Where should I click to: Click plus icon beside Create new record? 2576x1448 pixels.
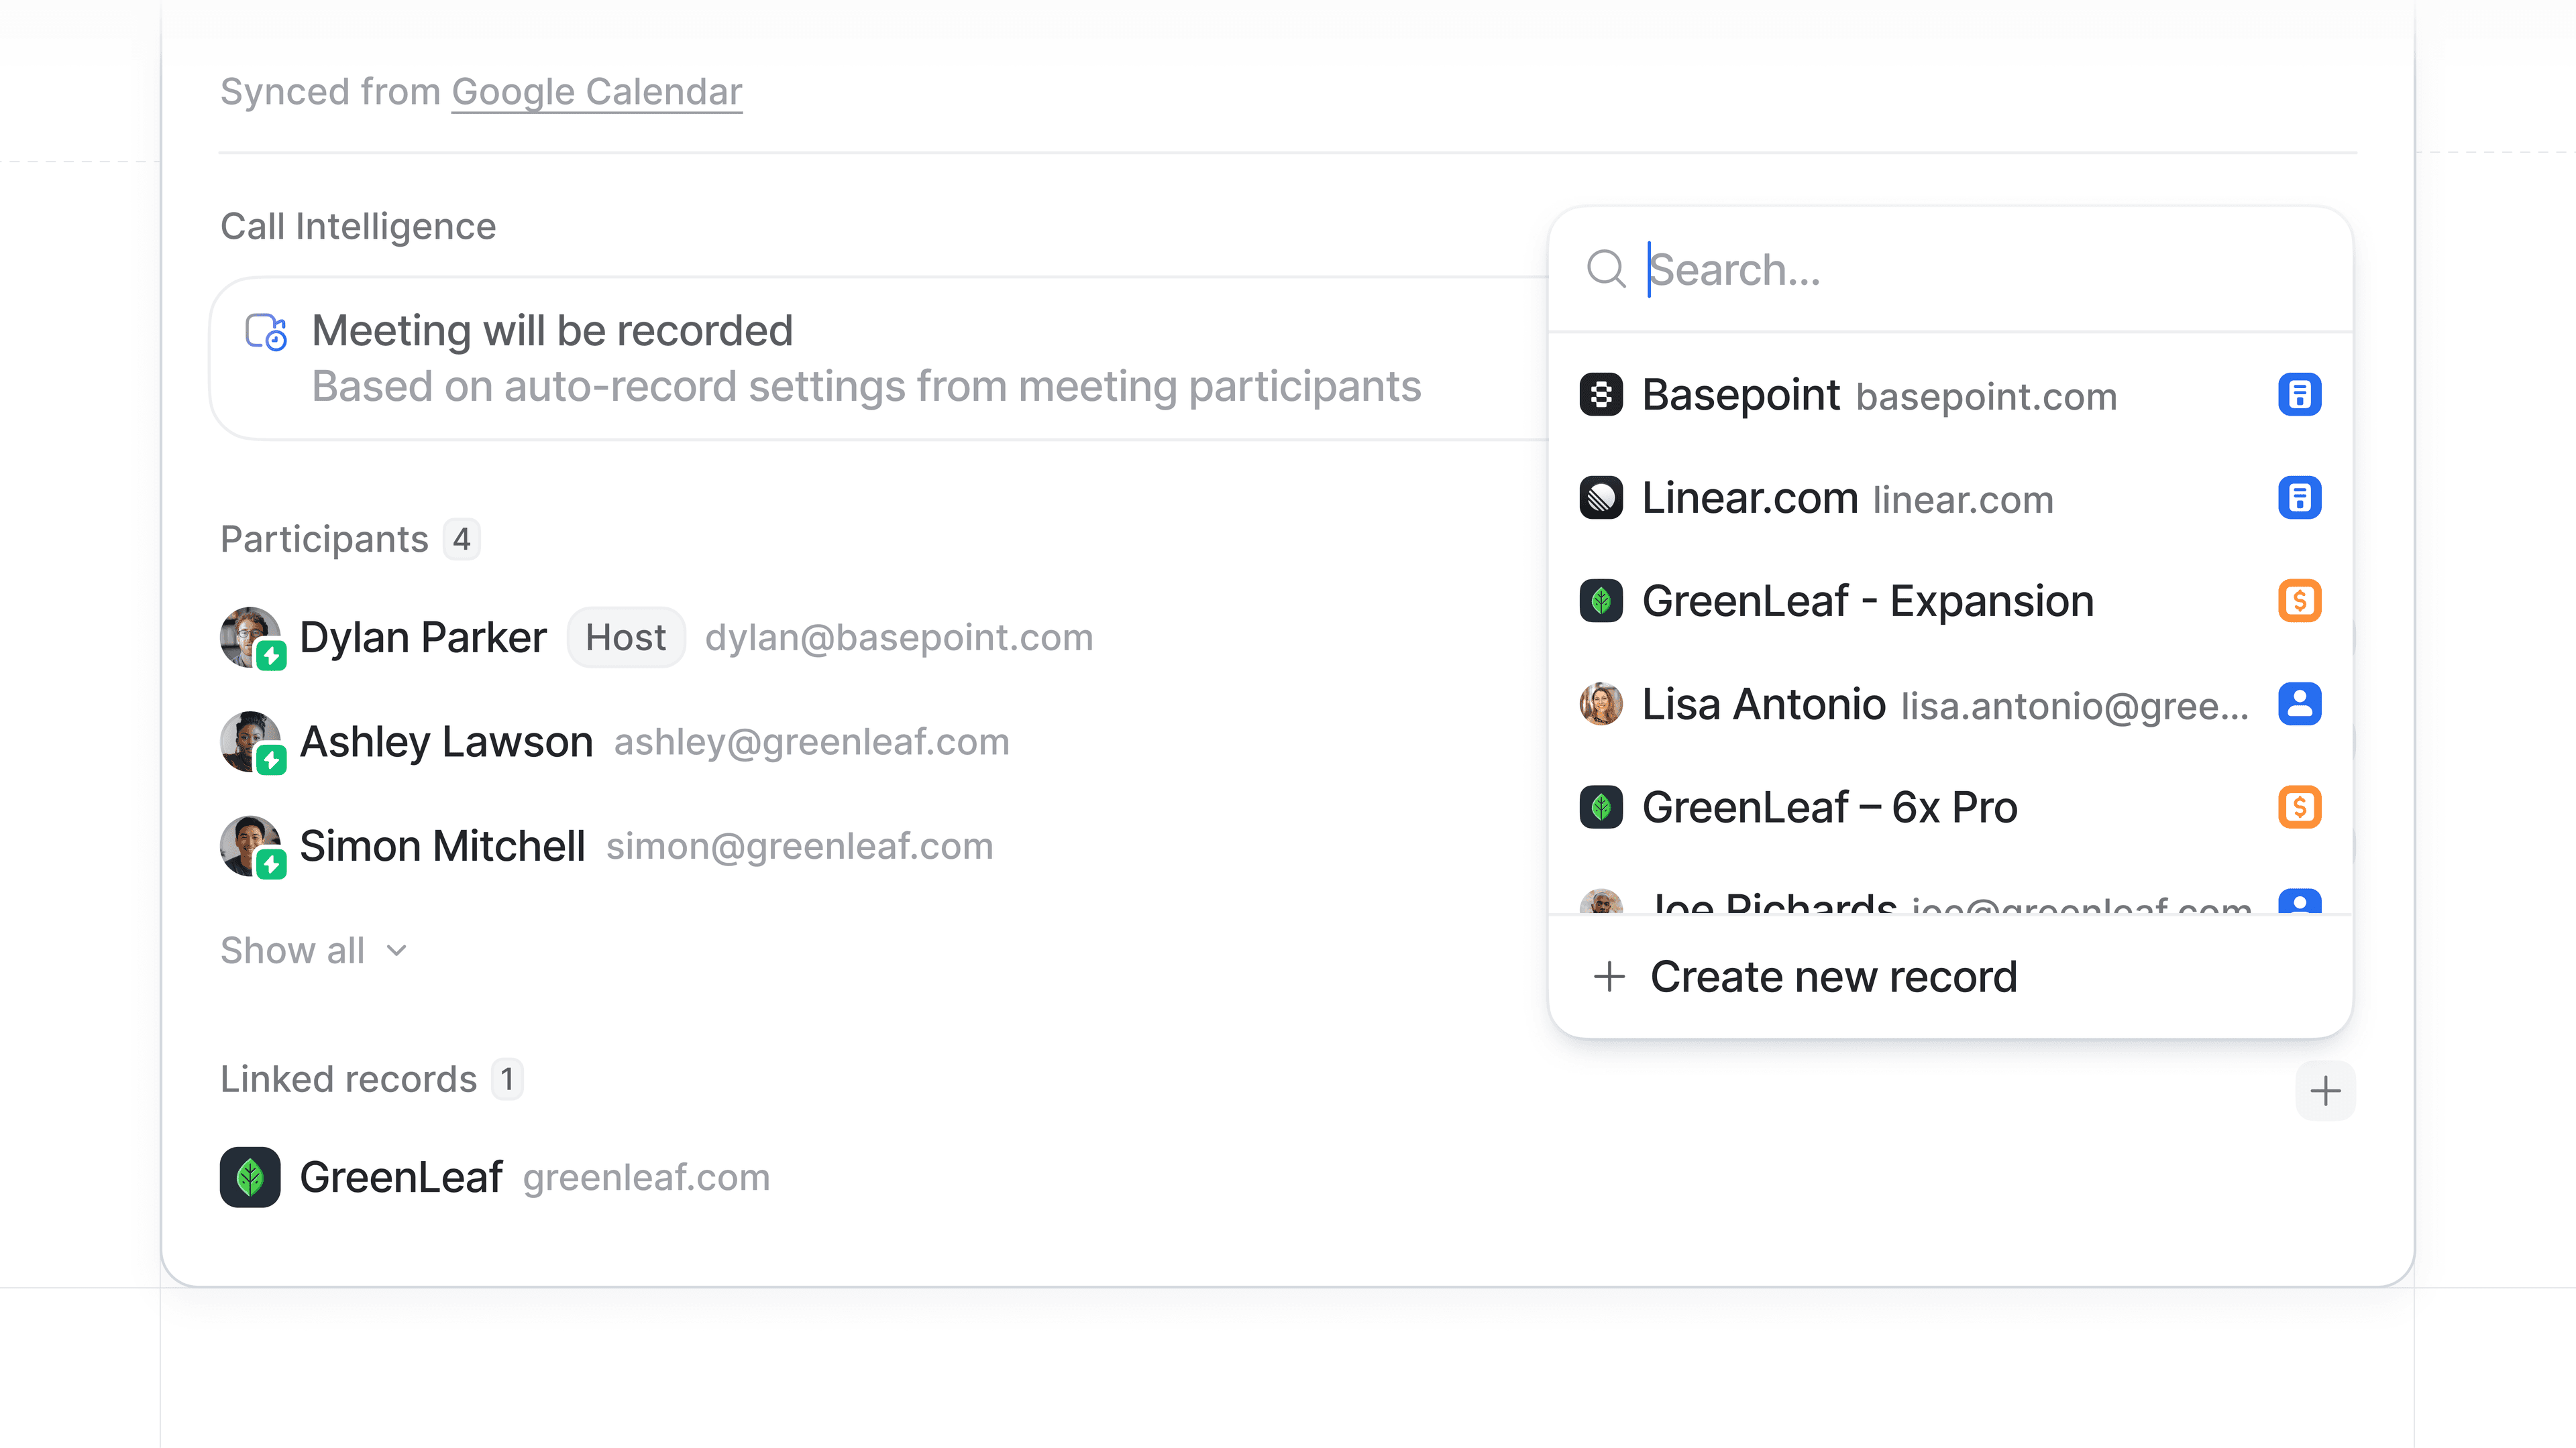tap(1609, 976)
